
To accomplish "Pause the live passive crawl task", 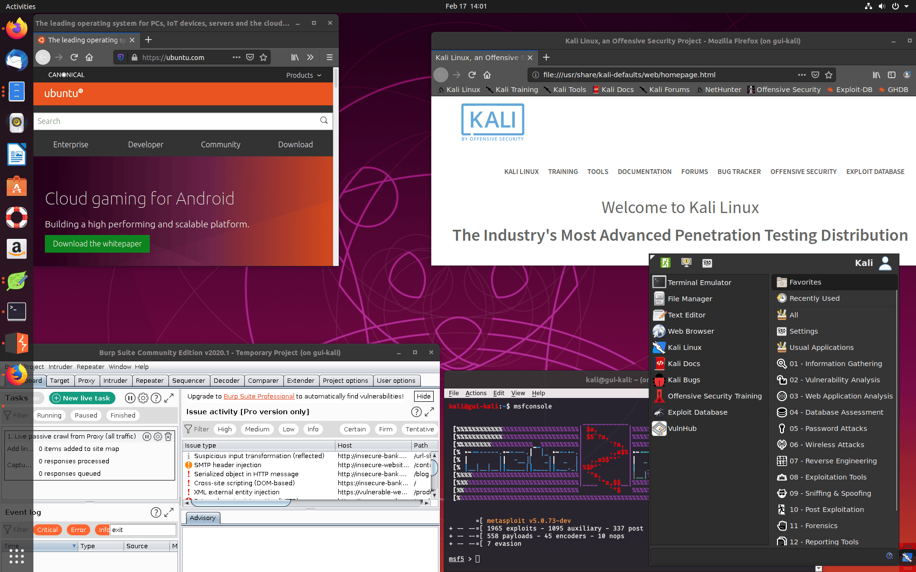I will (x=147, y=436).
